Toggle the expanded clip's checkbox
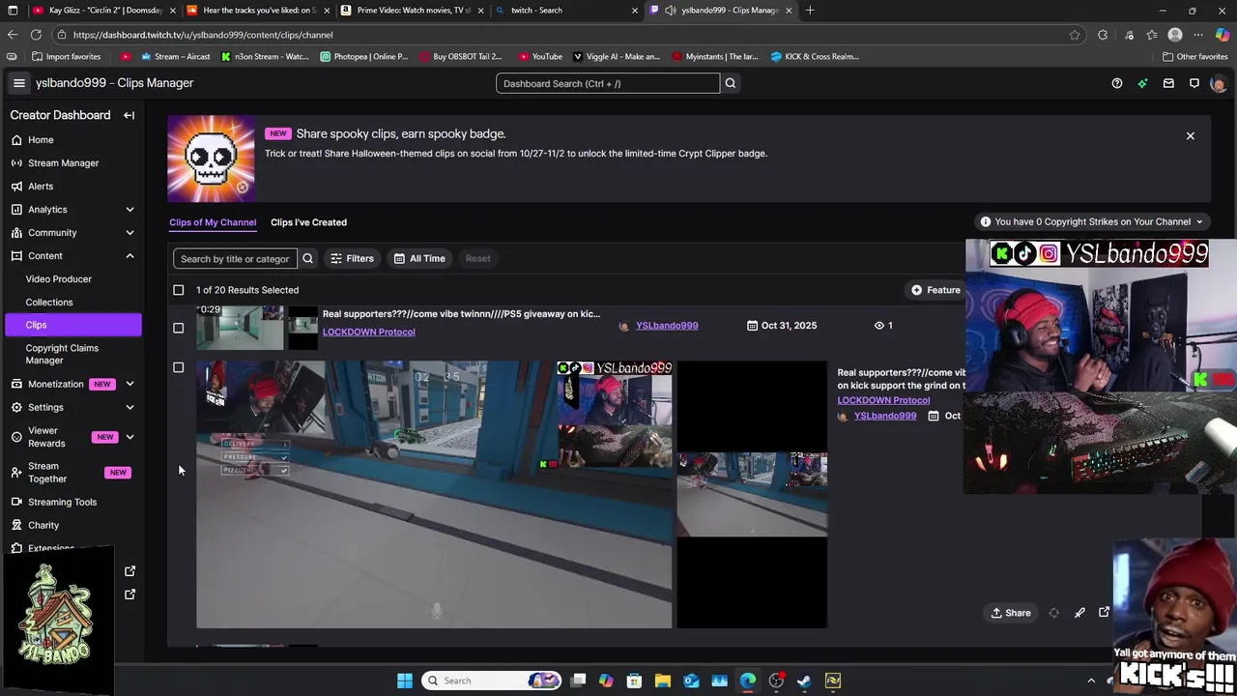The image size is (1237, 696). click(x=178, y=367)
